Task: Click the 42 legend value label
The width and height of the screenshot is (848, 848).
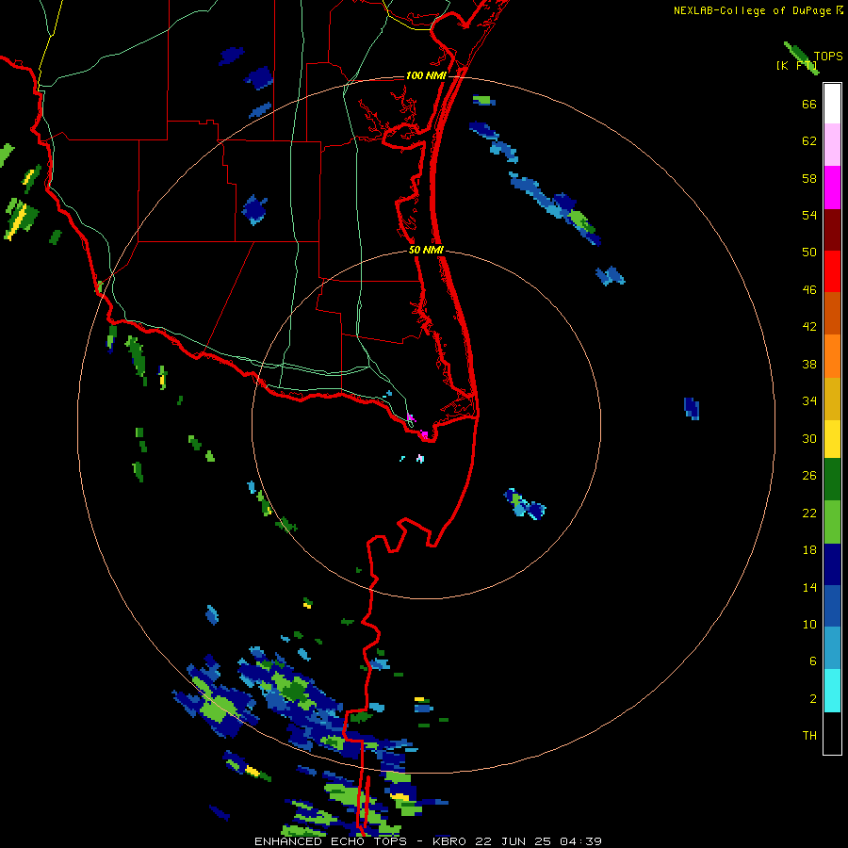Action: pos(809,327)
